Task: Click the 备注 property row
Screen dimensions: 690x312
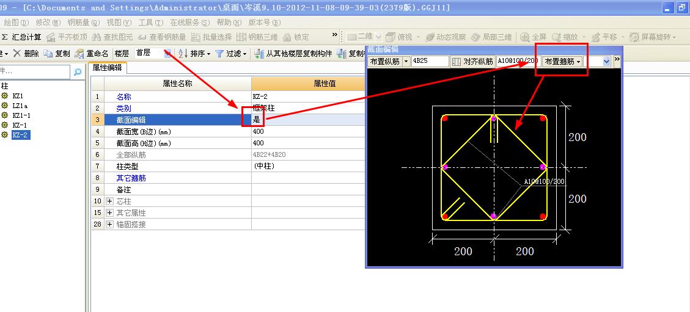Action: tap(229, 190)
